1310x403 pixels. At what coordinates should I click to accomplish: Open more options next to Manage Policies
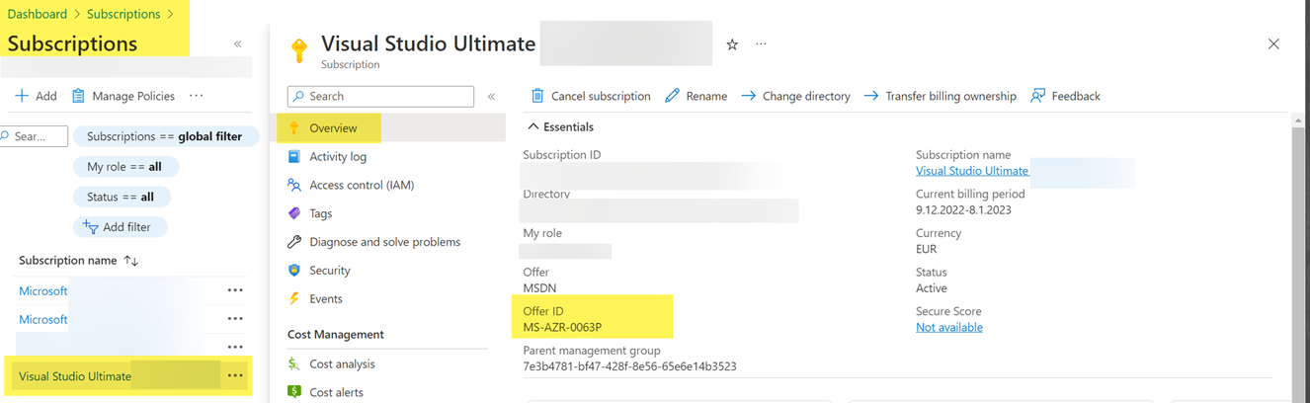[197, 96]
